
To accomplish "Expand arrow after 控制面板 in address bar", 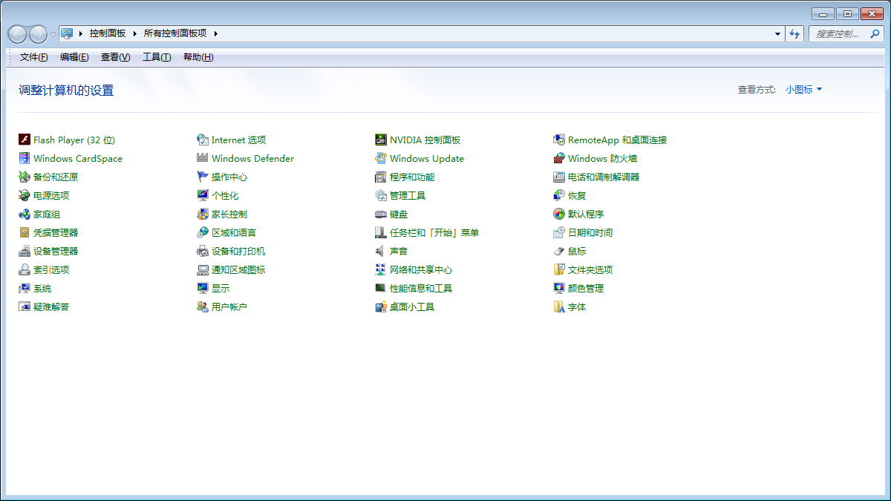I will pos(135,33).
